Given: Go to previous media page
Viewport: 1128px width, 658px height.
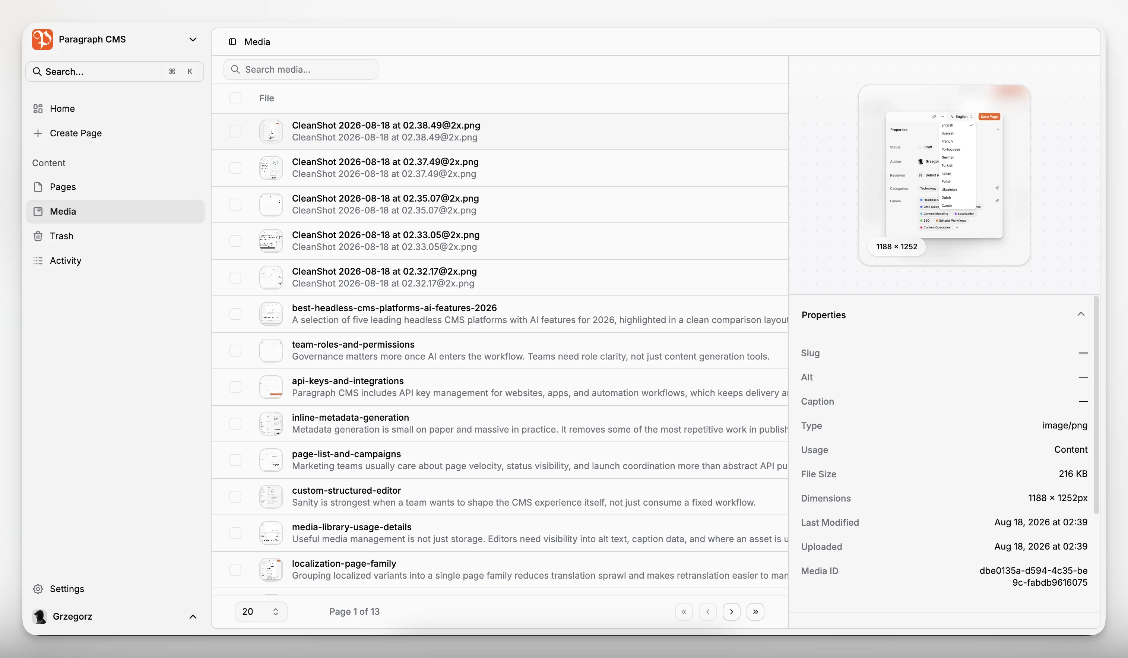Looking at the screenshot, I should click(x=707, y=612).
